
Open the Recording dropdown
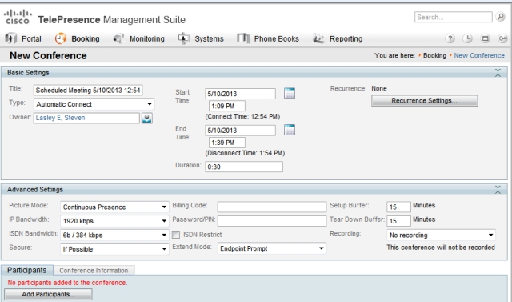(441, 235)
